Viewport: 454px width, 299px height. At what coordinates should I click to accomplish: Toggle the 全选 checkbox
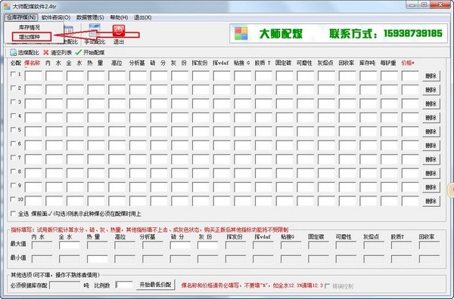(x=13, y=214)
